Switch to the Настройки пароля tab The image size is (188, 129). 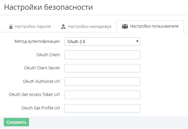coord(30,27)
